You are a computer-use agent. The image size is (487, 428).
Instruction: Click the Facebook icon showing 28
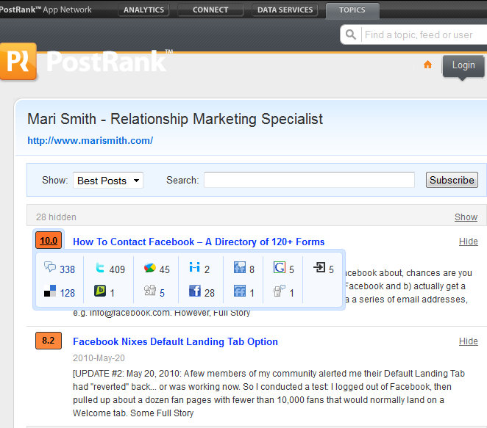[195, 291]
